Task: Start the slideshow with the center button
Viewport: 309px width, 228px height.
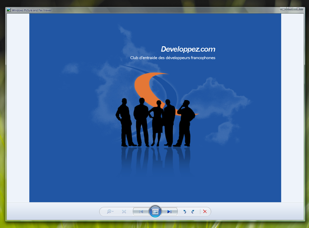Action: coord(155,211)
